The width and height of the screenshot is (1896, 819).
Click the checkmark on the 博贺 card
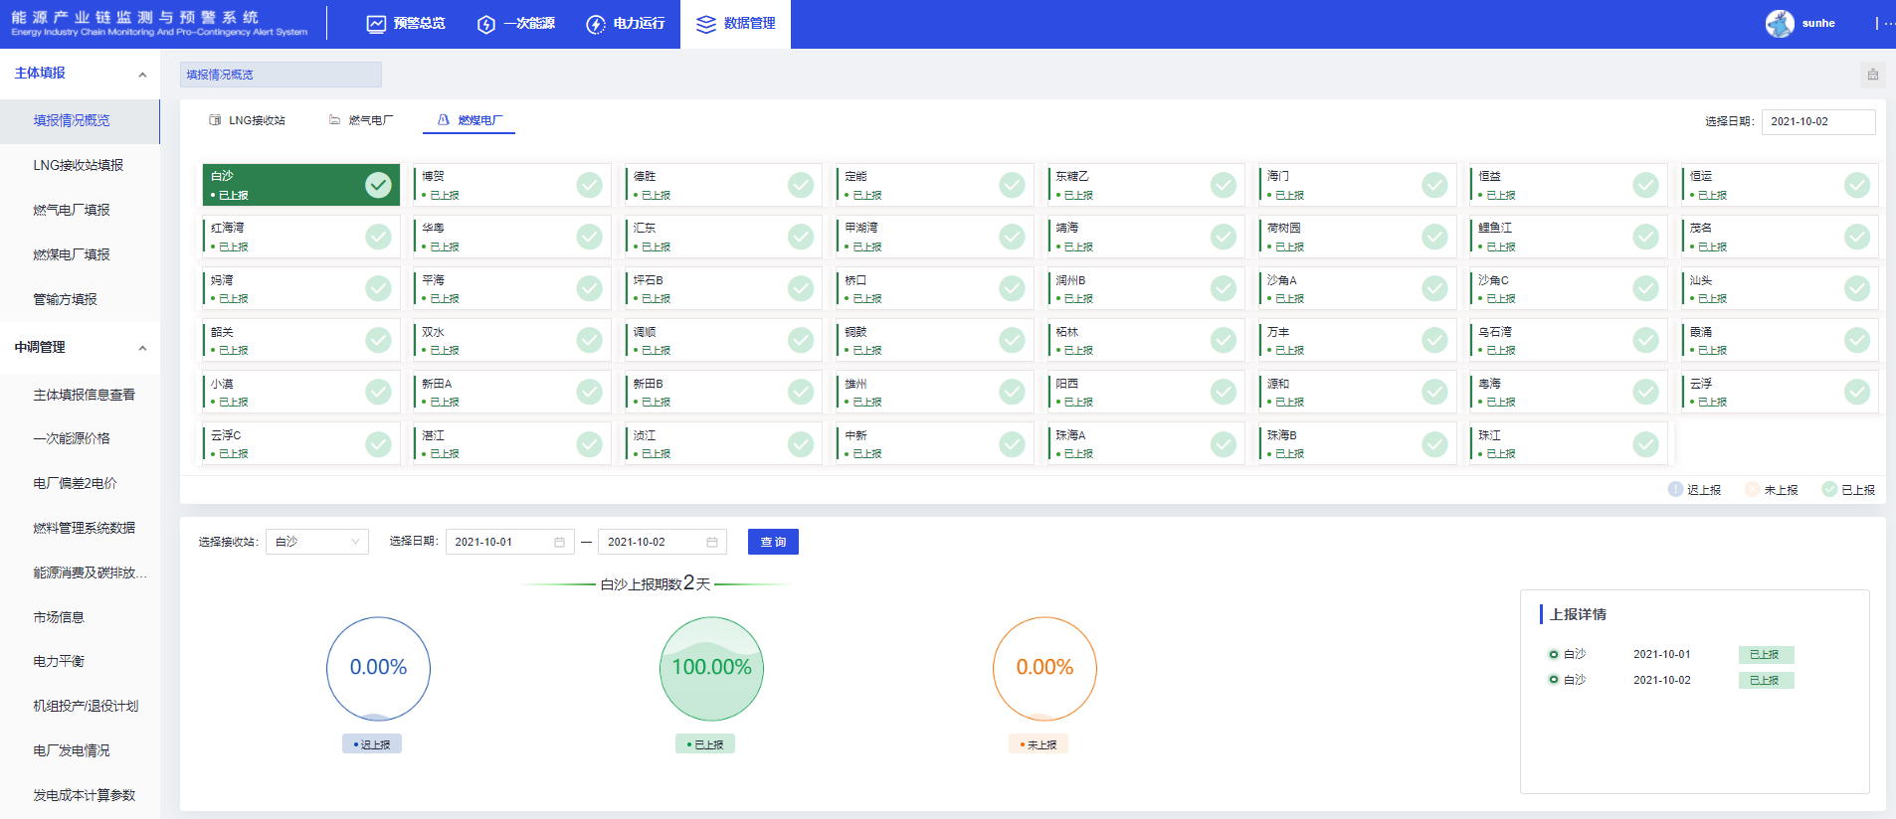(x=589, y=185)
